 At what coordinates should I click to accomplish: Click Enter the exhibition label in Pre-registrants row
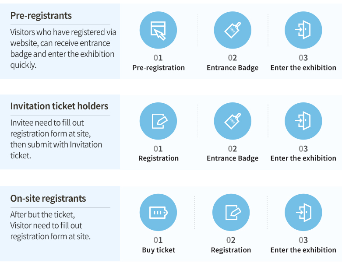303,68
